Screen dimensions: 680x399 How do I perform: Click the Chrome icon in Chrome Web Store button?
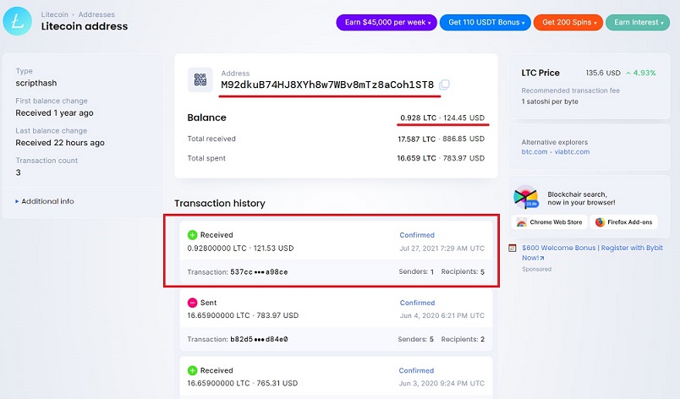[x=522, y=222]
